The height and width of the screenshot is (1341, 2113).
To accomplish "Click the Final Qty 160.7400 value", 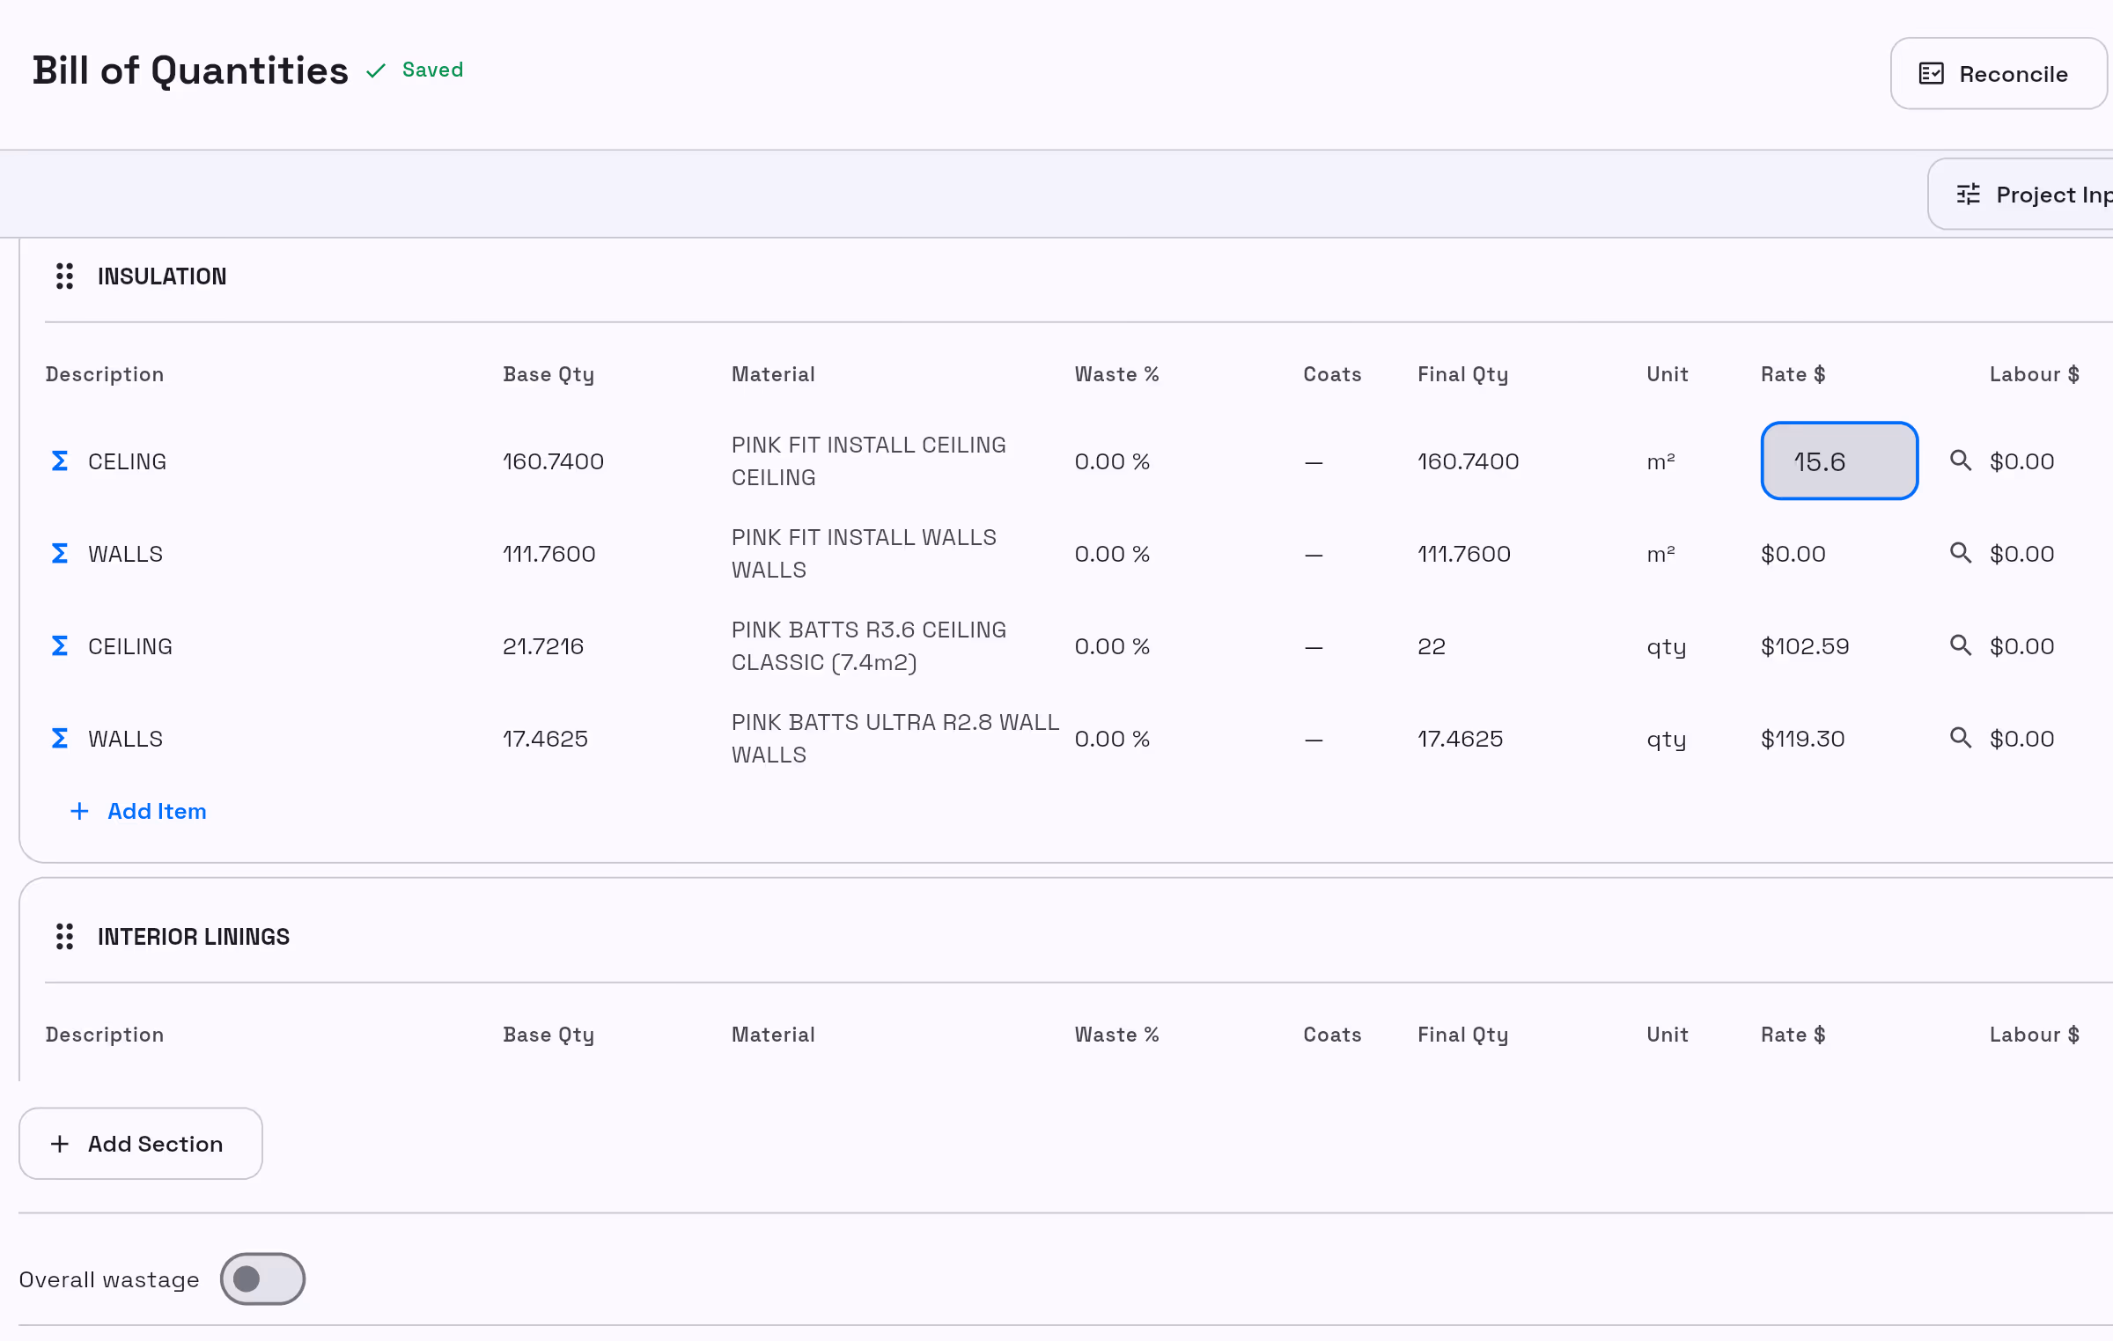I will 1468,461.
